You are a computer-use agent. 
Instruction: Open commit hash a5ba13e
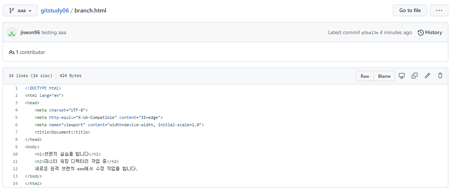point(369,33)
